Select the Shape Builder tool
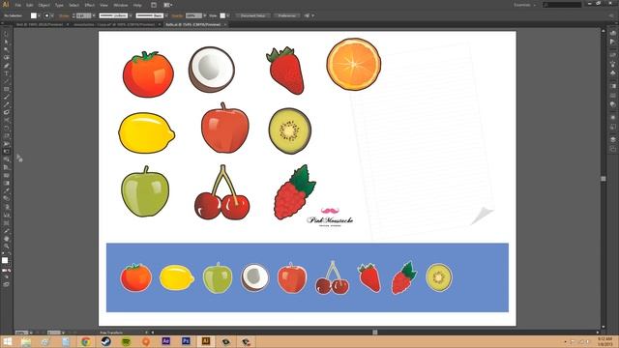The width and height of the screenshot is (619, 348). pos(6,159)
